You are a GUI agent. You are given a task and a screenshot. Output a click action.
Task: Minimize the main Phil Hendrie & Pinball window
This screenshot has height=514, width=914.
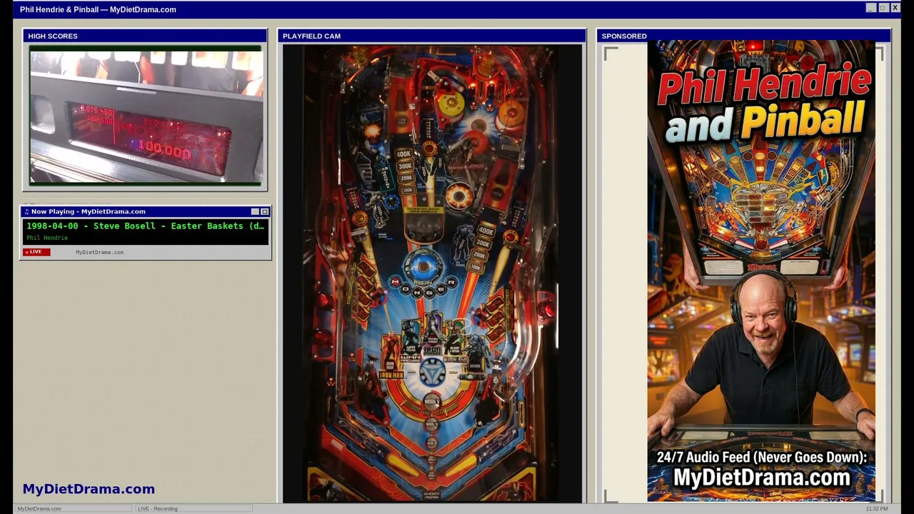pyautogui.click(x=870, y=8)
